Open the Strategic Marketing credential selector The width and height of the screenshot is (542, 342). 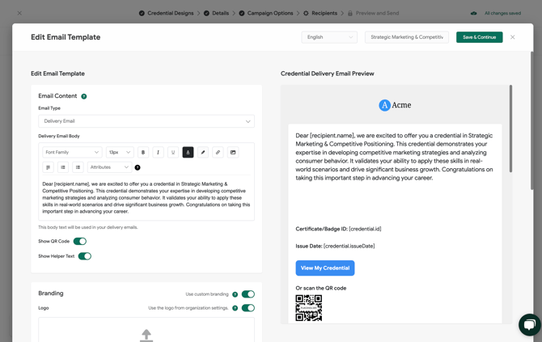click(407, 37)
